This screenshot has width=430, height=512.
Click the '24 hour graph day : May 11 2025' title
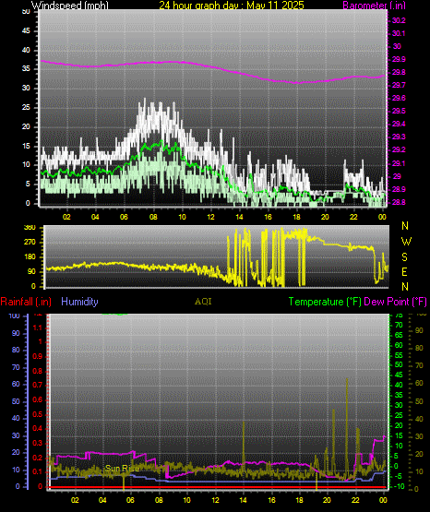tap(232, 6)
